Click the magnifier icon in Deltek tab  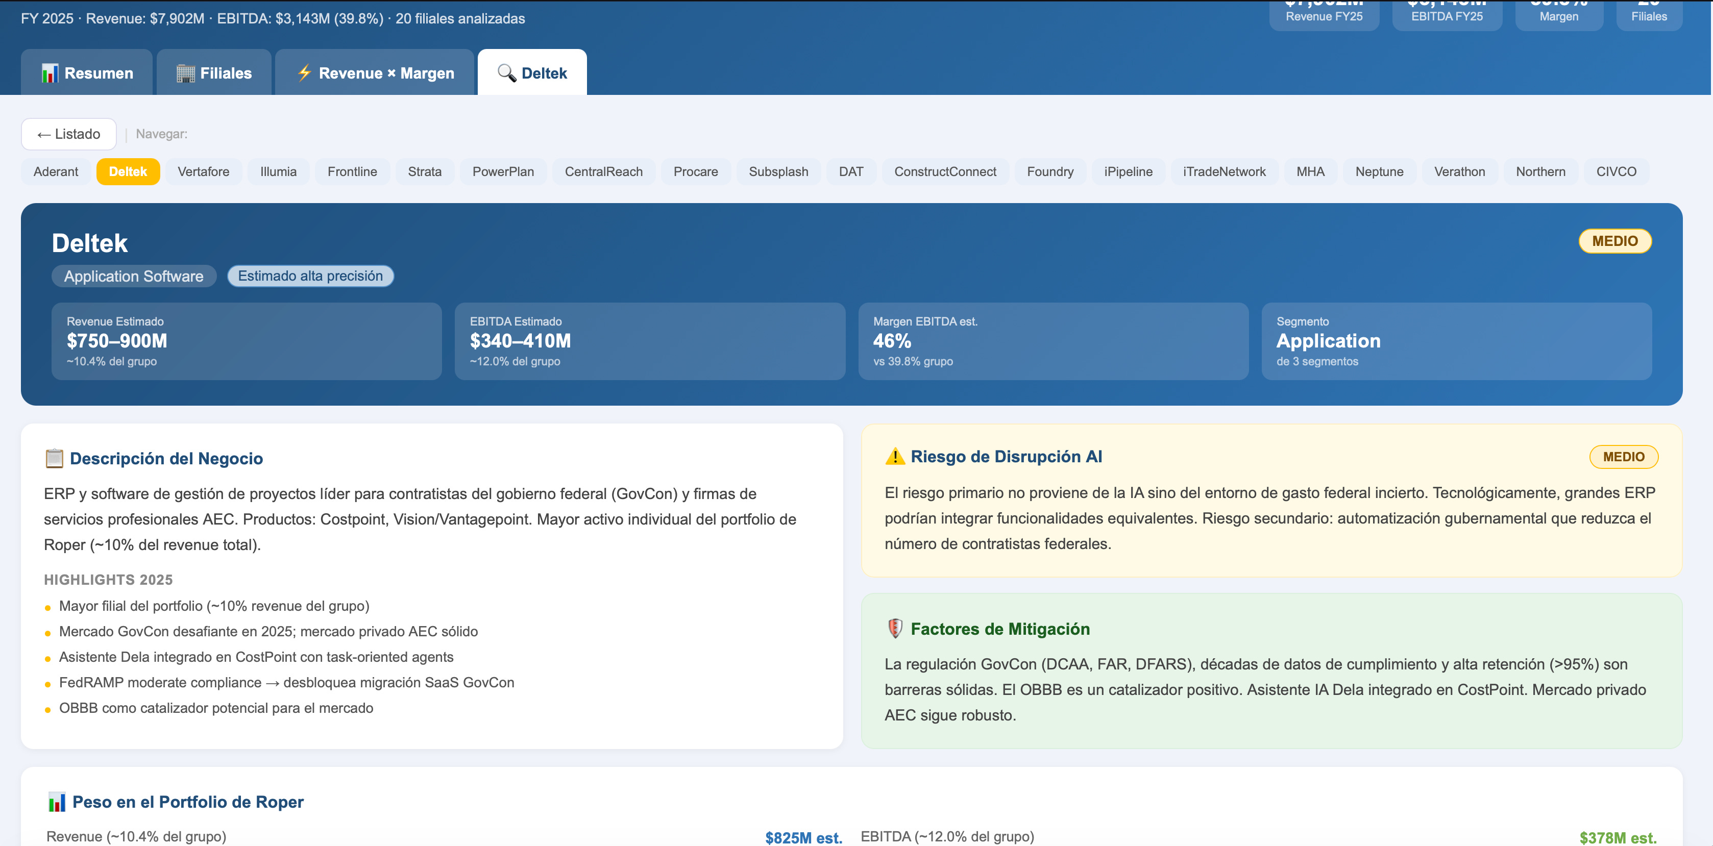tap(507, 73)
